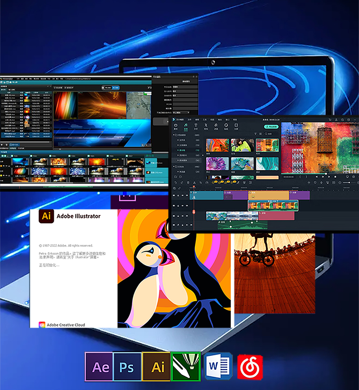This screenshot has width=359, height=390.
Task: Open Filmora's first tab, Media
Action: [x=176, y=126]
